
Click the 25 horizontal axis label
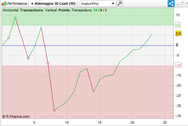click(x=165, y=123)
